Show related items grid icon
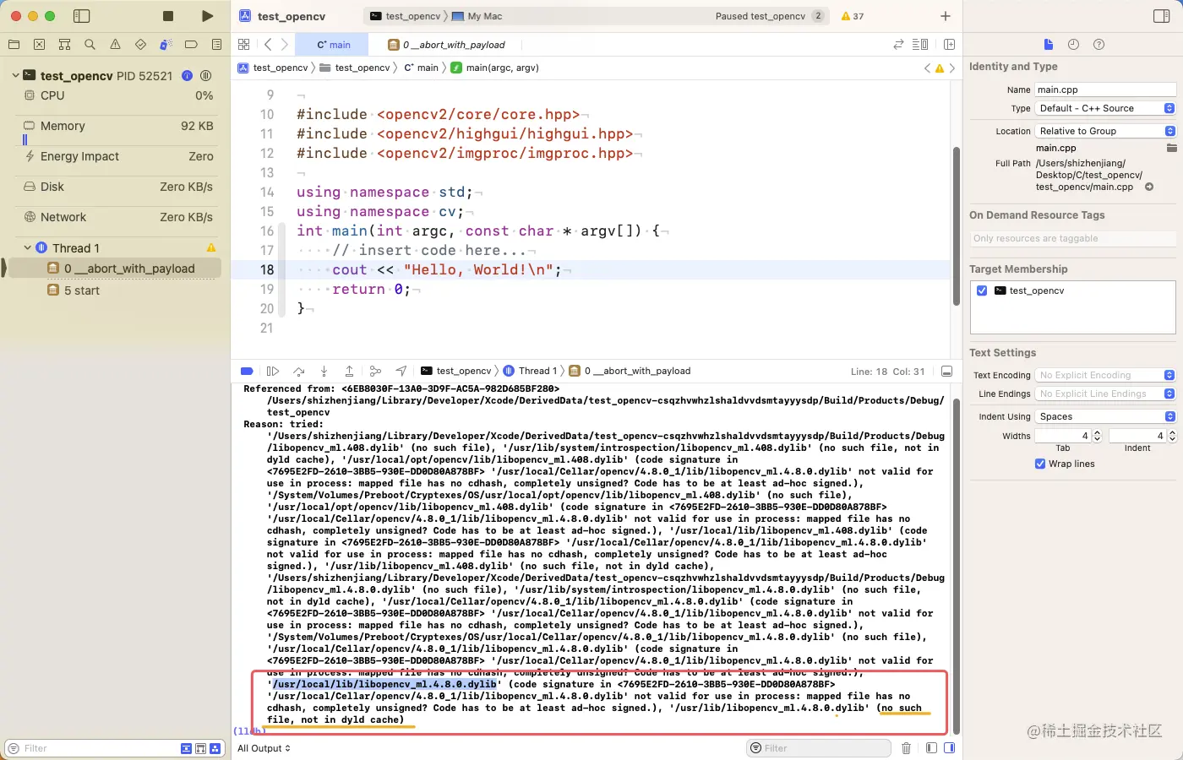This screenshot has width=1183, height=760. tap(244, 45)
